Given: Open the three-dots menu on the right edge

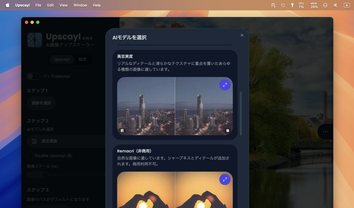Looking at the screenshot, I should tap(325, 132).
